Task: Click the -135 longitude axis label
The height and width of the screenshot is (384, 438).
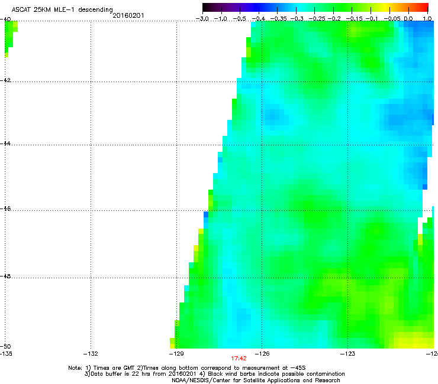Action: coord(6,354)
